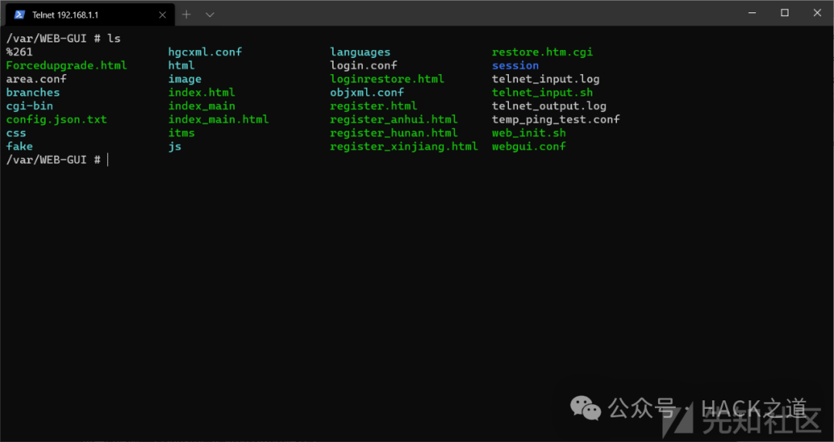
Task: Click the Forcedupgrade.html entry
Action: [x=66, y=66]
